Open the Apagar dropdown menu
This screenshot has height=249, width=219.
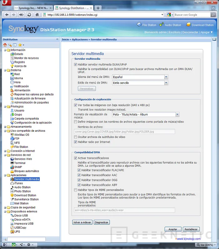point(206,32)
